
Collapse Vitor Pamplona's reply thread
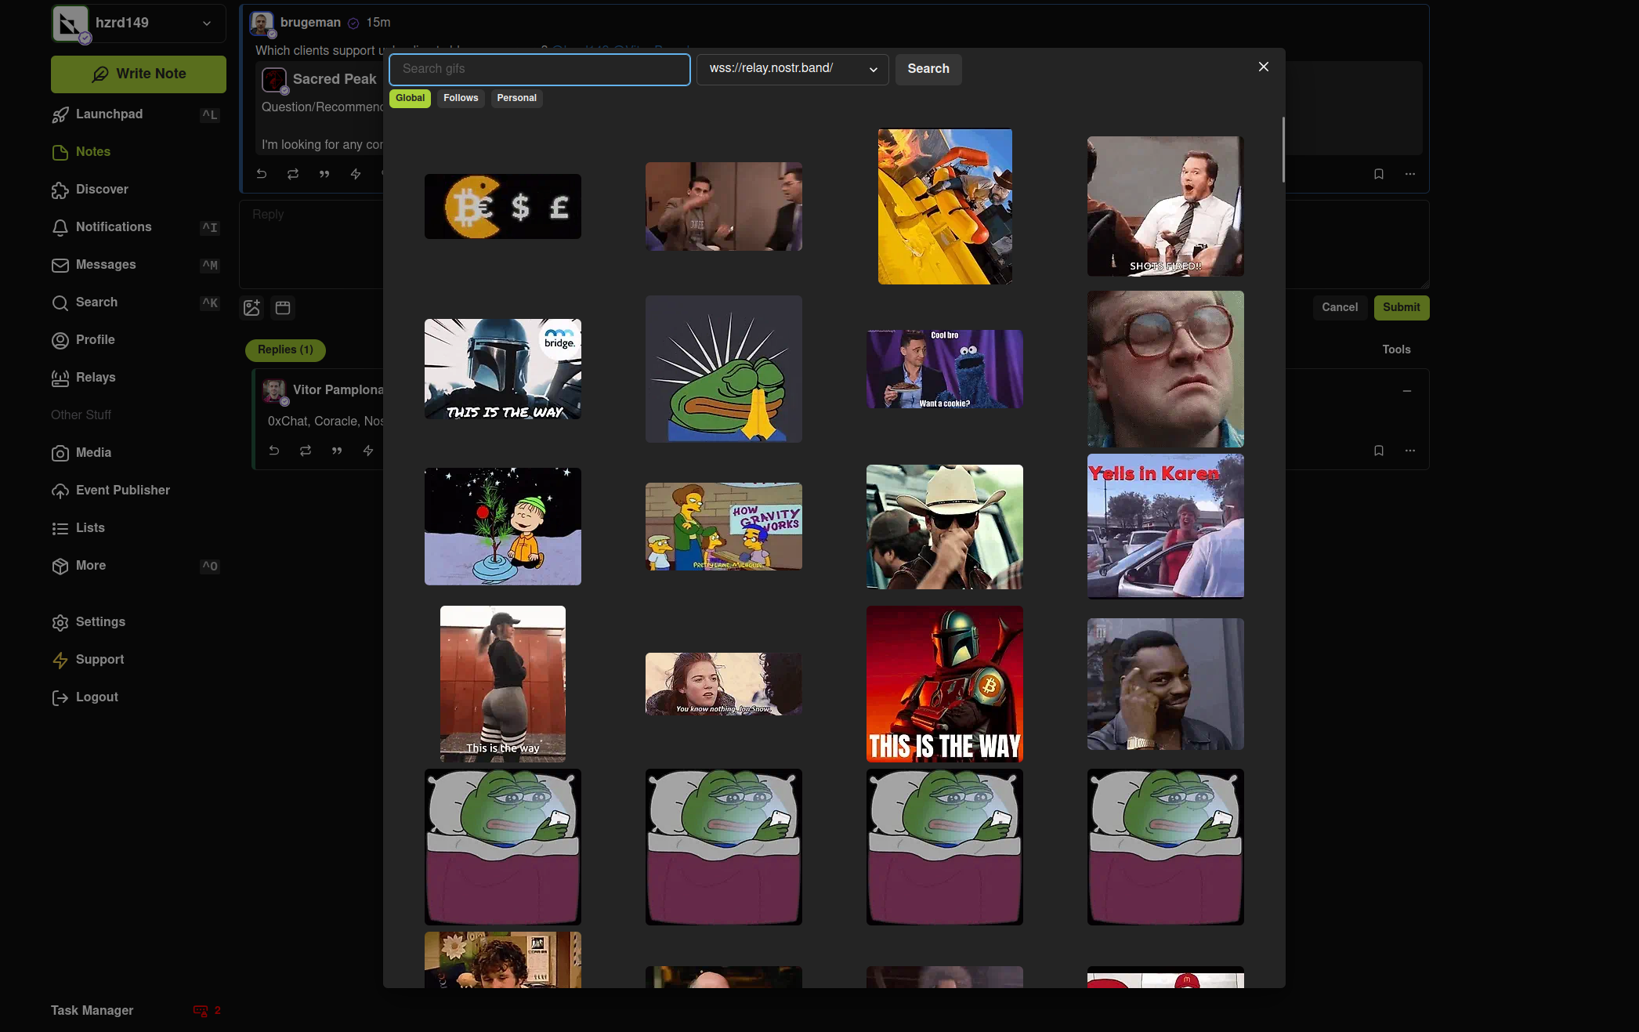point(1407,391)
